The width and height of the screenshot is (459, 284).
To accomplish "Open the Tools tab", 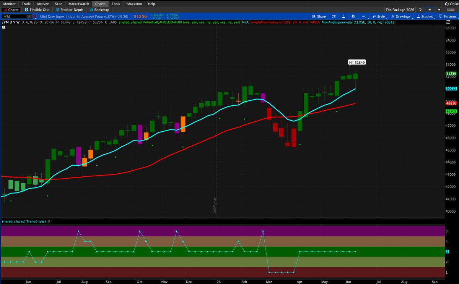I will click(x=116, y=4).
